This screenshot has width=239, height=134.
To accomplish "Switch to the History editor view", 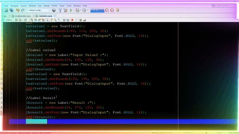I will pyautogui.click(x=9, y=20).
